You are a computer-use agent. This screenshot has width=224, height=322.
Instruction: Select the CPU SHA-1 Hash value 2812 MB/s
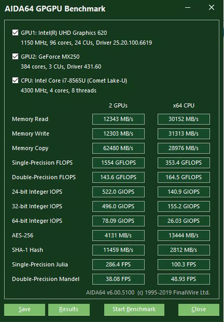pos(184,250)
